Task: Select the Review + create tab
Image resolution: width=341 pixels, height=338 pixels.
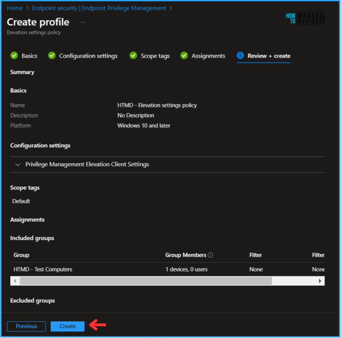Action: pos(269,56)
